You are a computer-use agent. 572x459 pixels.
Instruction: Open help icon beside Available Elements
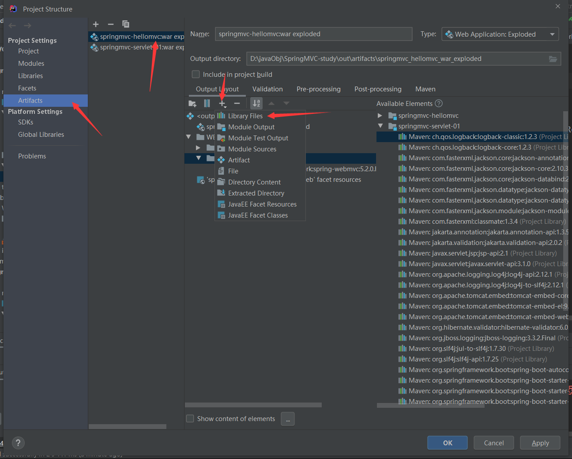coord(439,103)
